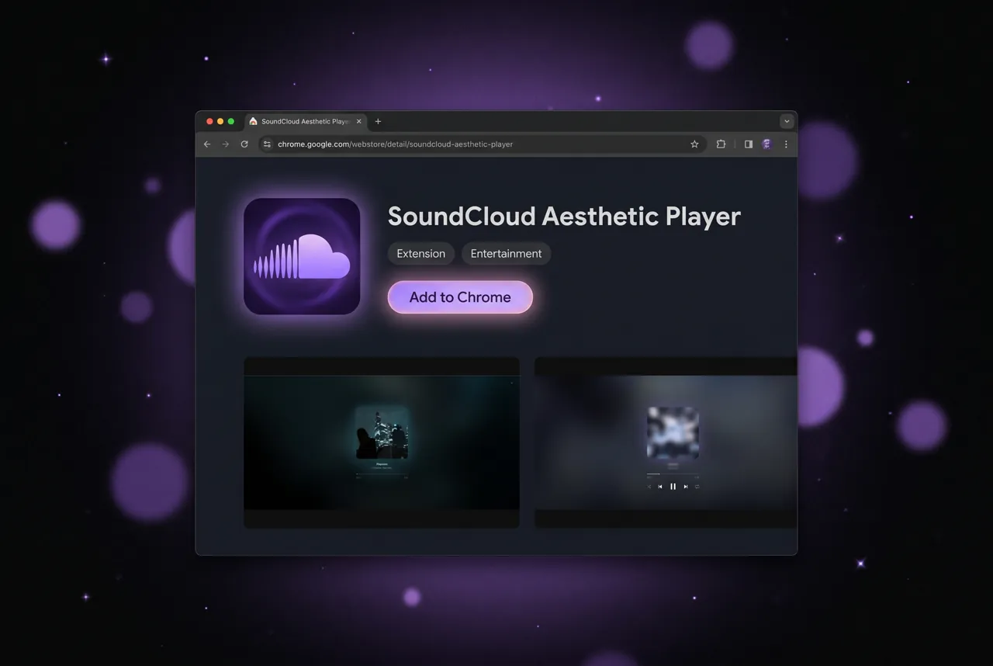993x666 pixels.
Task: Toggle the browser side panel icon
Action: point(749,144)
